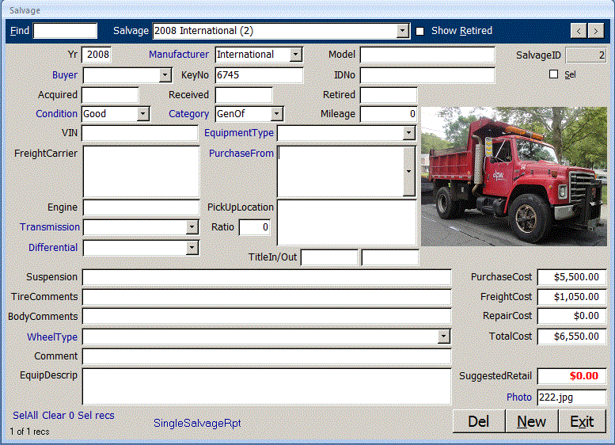Expand the Manufacturer dropdown
Screen dimensions: 615x445
click(x=296, y=55)
